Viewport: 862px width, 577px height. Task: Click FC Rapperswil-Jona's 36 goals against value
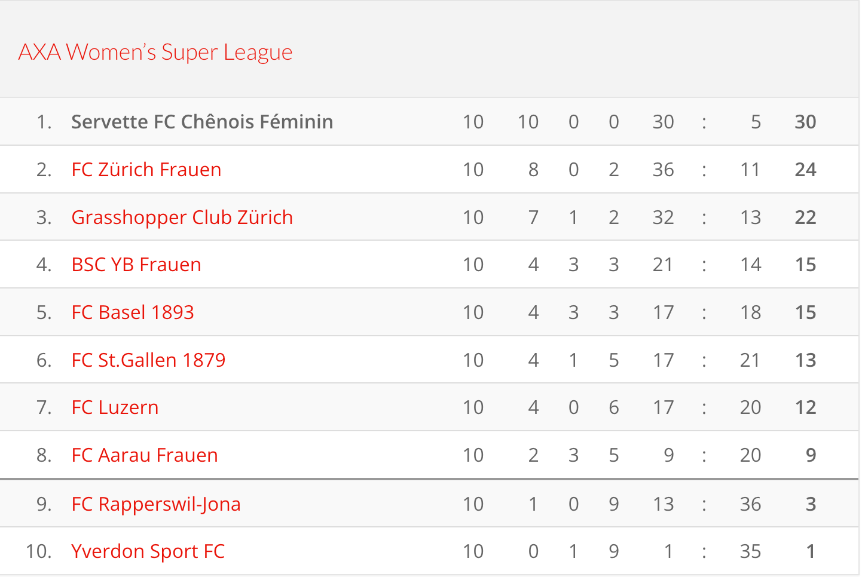tap(750, 504)
